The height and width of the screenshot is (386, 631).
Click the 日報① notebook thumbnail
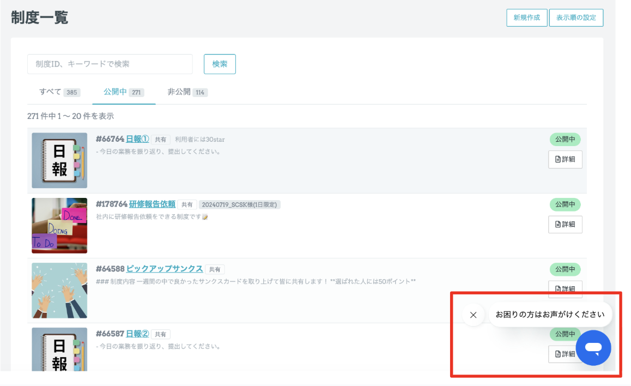[59, 160]
